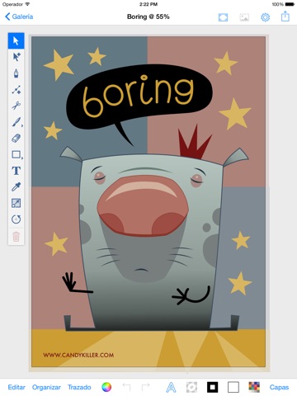Select the Pen tool
The height and width of the screenshot is (396, 297).
[16, 73]
